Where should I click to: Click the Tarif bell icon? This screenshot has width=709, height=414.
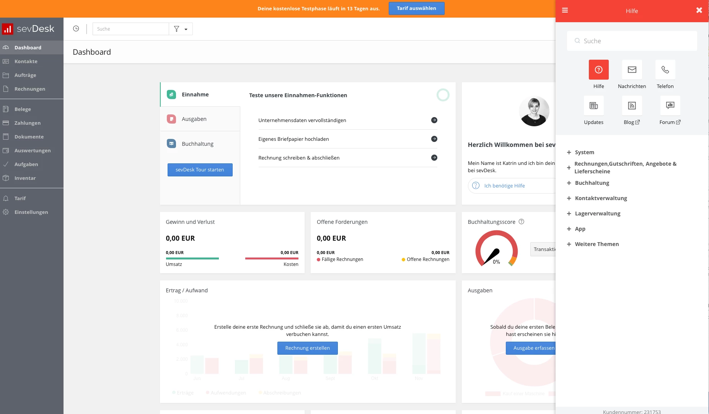click(6, 198)
